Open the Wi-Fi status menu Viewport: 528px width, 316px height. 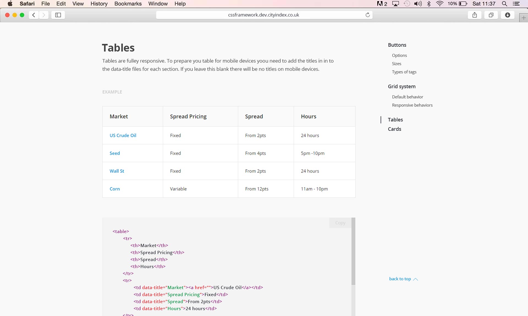coord(440,4)
